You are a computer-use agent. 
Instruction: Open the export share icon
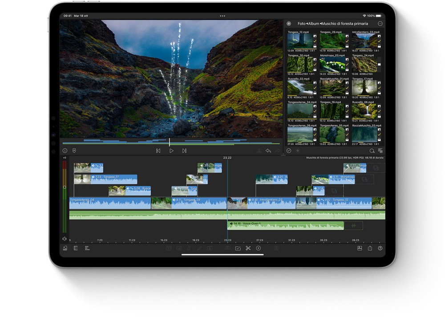coord(370,248)
